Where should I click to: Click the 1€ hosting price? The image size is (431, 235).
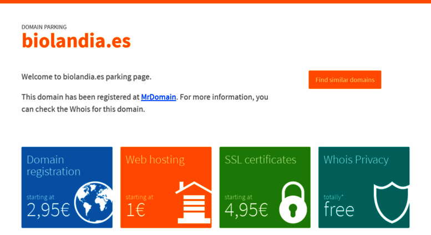point(135,210)
